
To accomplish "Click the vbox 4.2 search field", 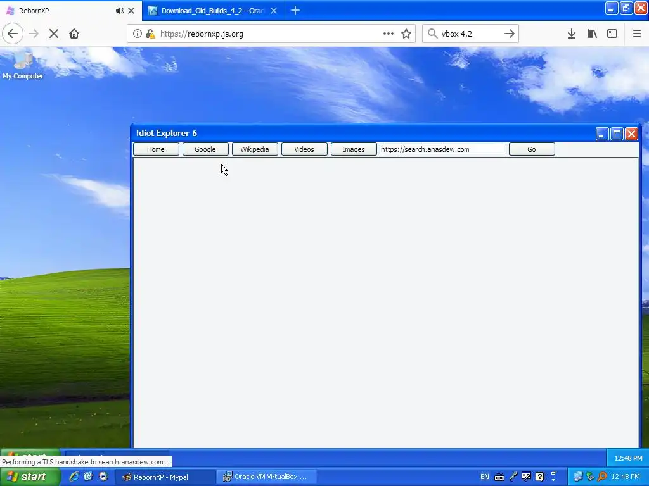I will [470, 34].
